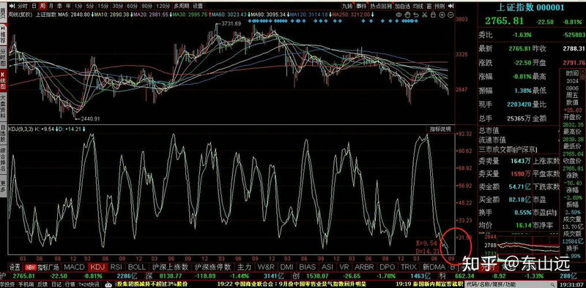
Task: Select the 月 monthly period
Action: pyautogui.click(x=51, y=6)
